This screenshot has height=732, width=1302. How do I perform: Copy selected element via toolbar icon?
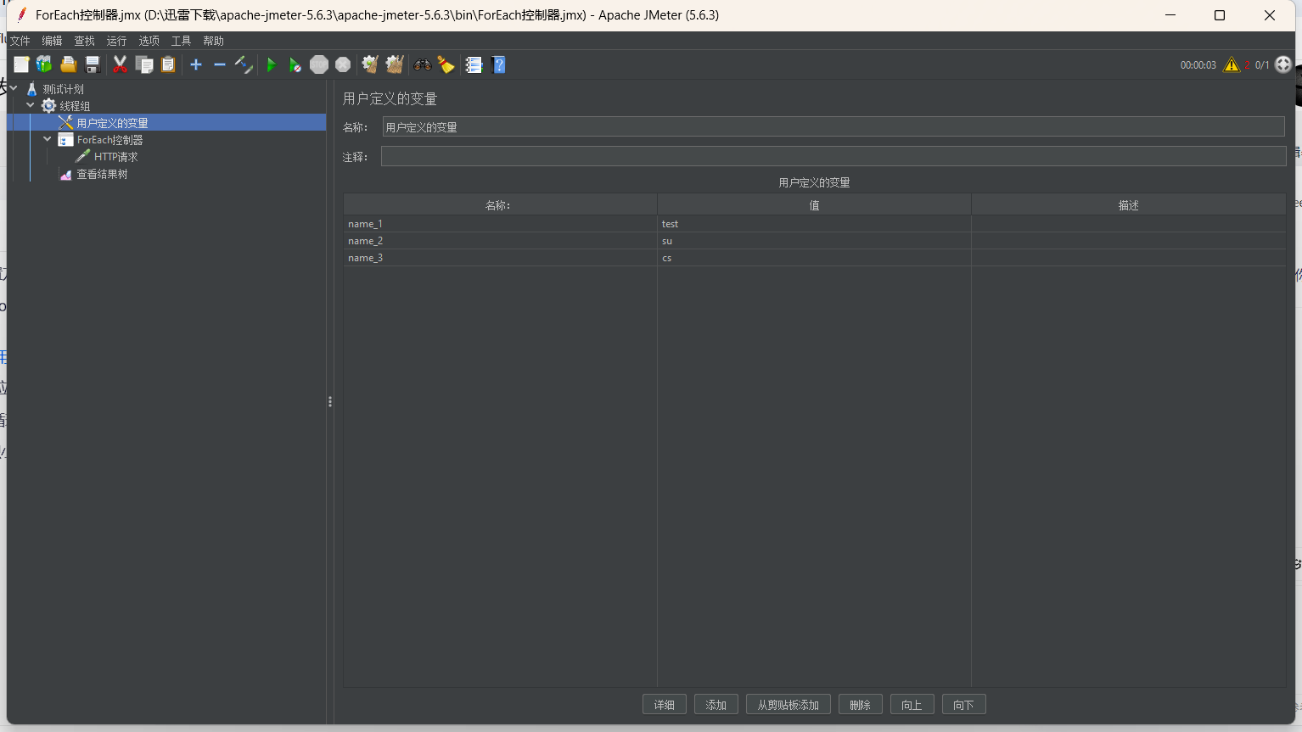pyautogui.click(x=144, y=64)
